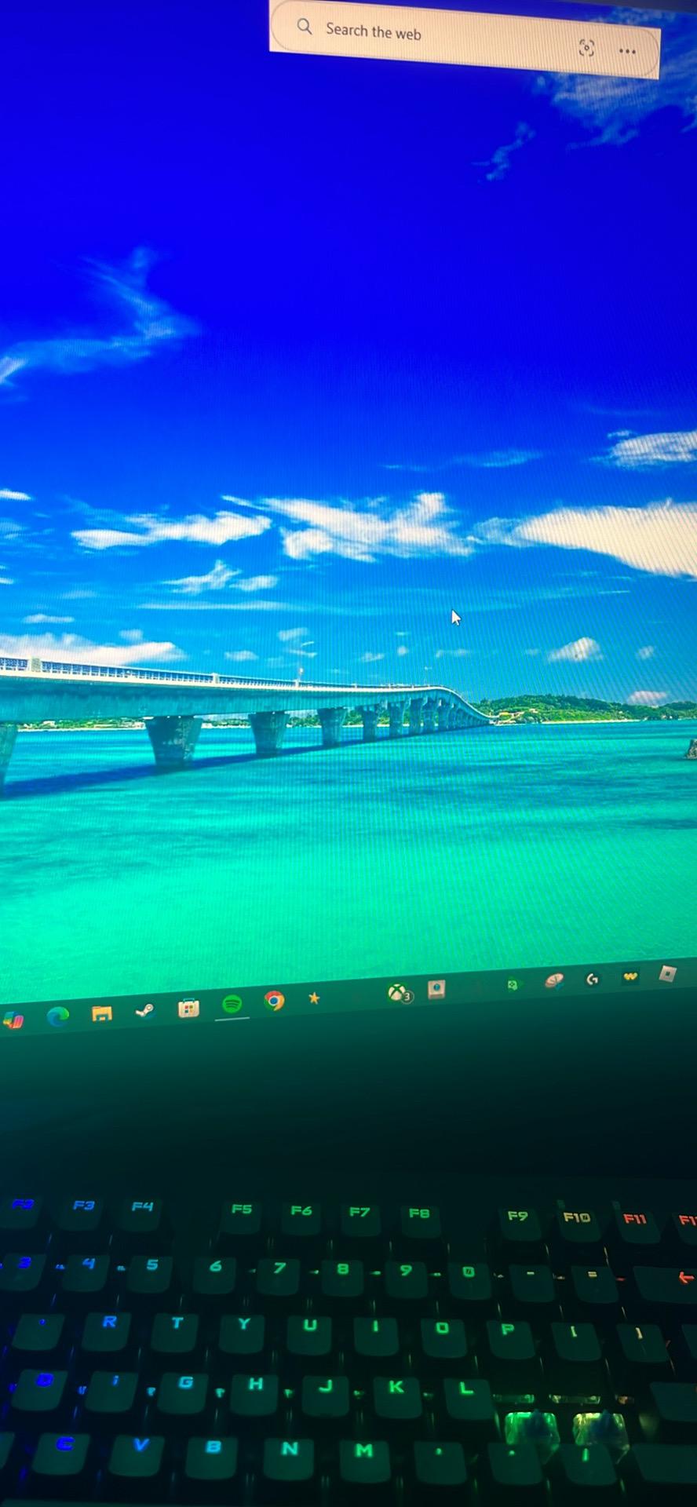Click the pink seashell tray icon

click(x=554, y=980)
